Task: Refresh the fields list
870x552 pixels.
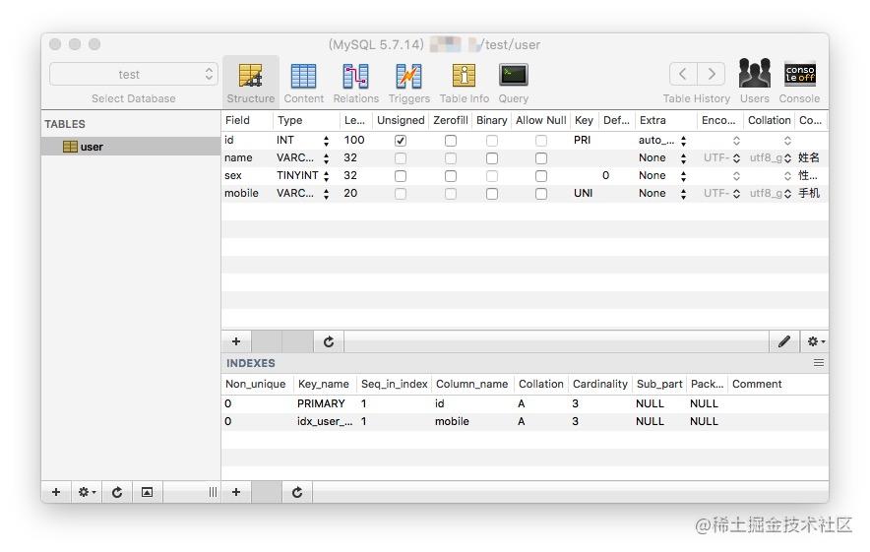Action: click(x=329, y=341)
